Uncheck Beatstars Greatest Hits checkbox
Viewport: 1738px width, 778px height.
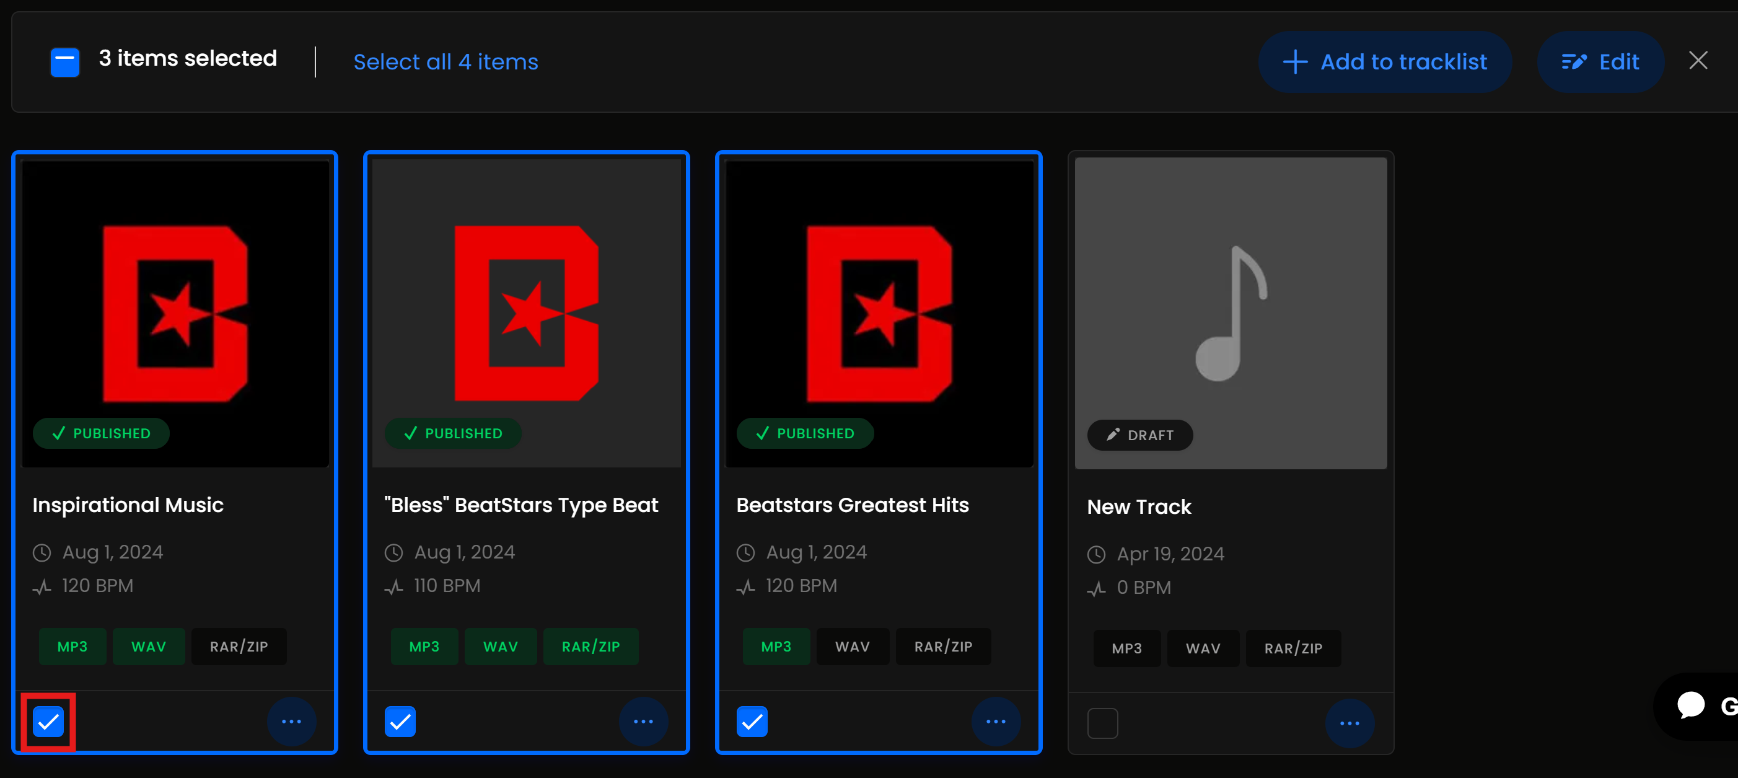point(752,722)
